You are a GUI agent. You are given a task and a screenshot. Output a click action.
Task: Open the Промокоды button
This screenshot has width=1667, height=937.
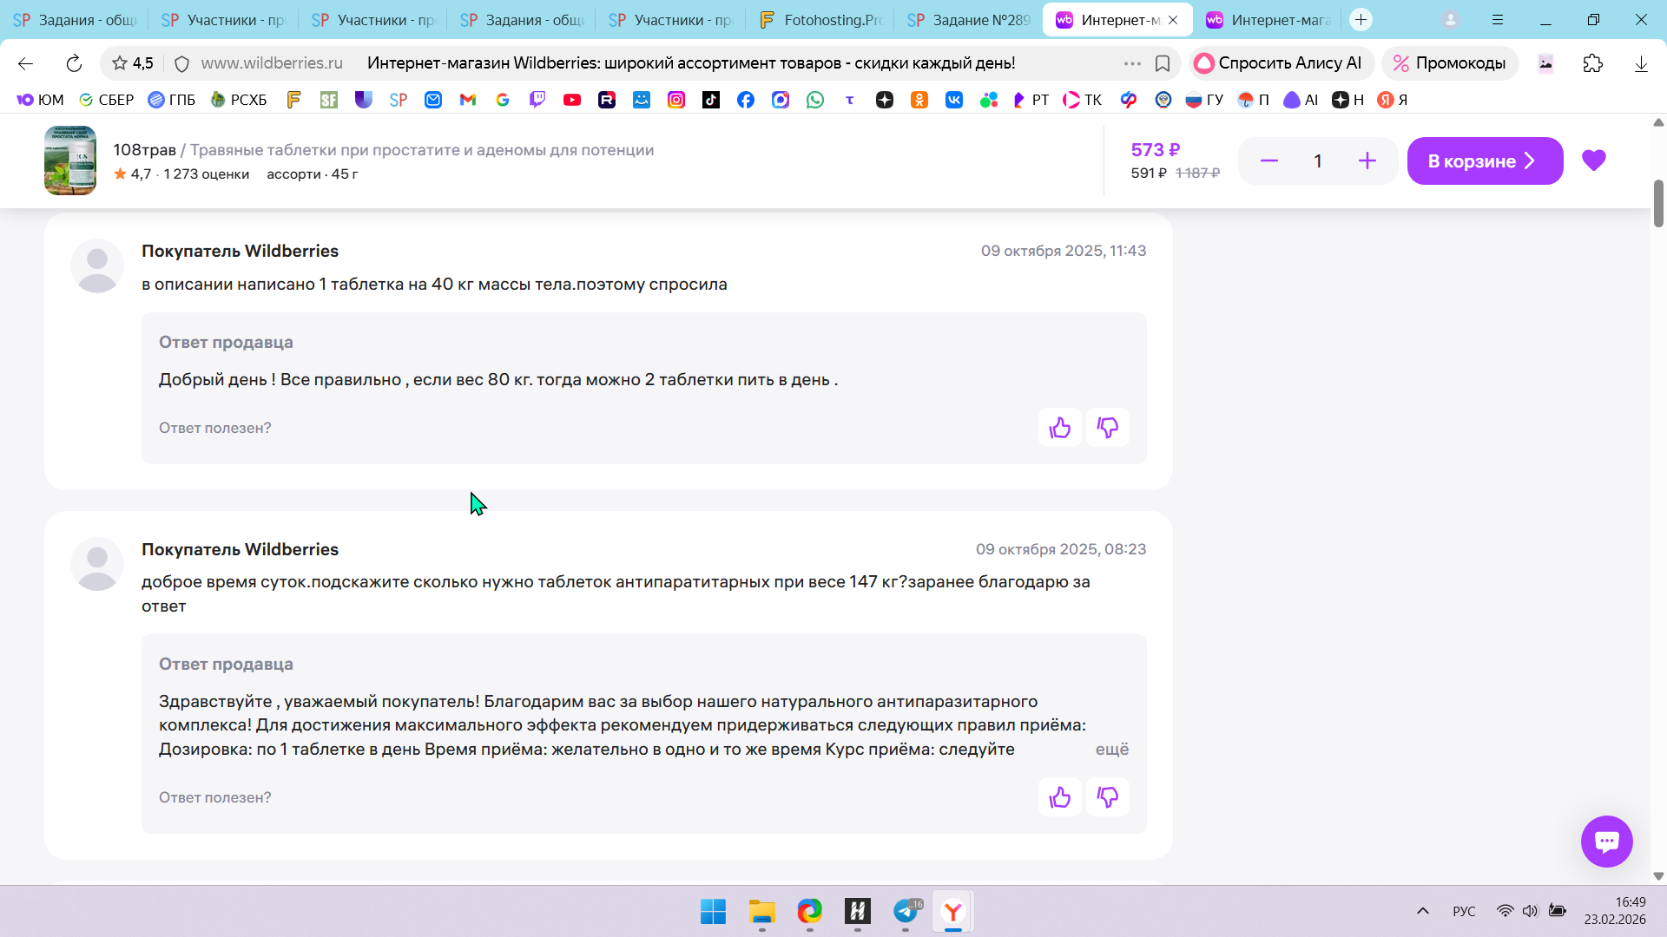click(x=1449, y=63)
